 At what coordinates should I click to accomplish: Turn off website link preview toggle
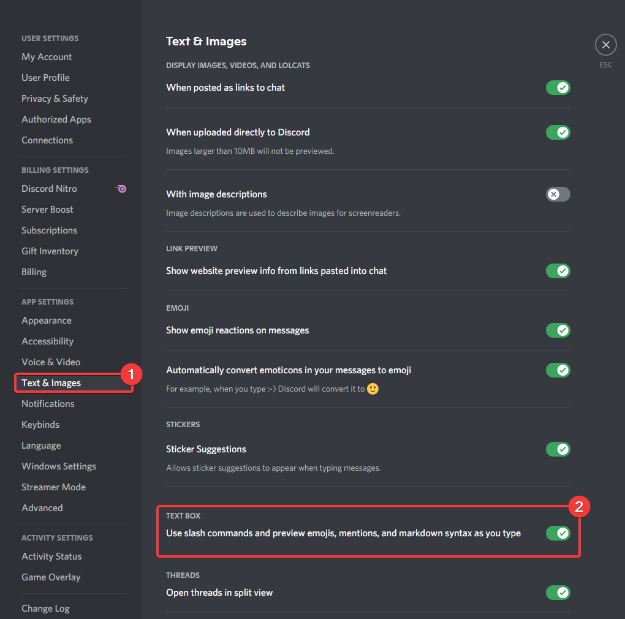(x=558, y=271)
